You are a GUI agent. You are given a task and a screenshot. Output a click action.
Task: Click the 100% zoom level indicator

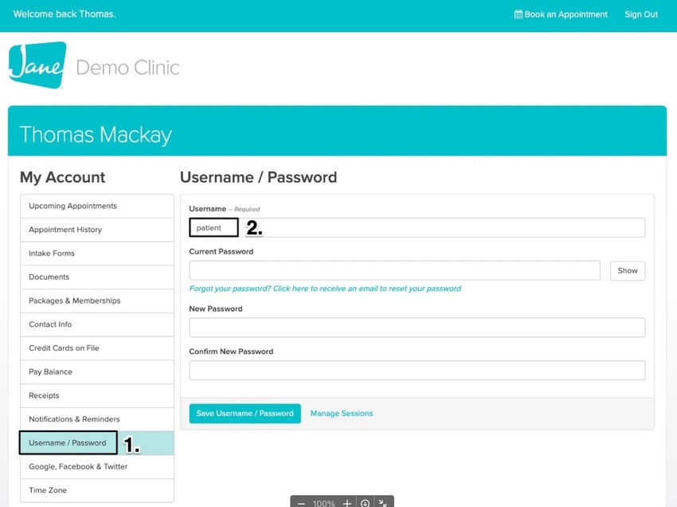(324, 504)
